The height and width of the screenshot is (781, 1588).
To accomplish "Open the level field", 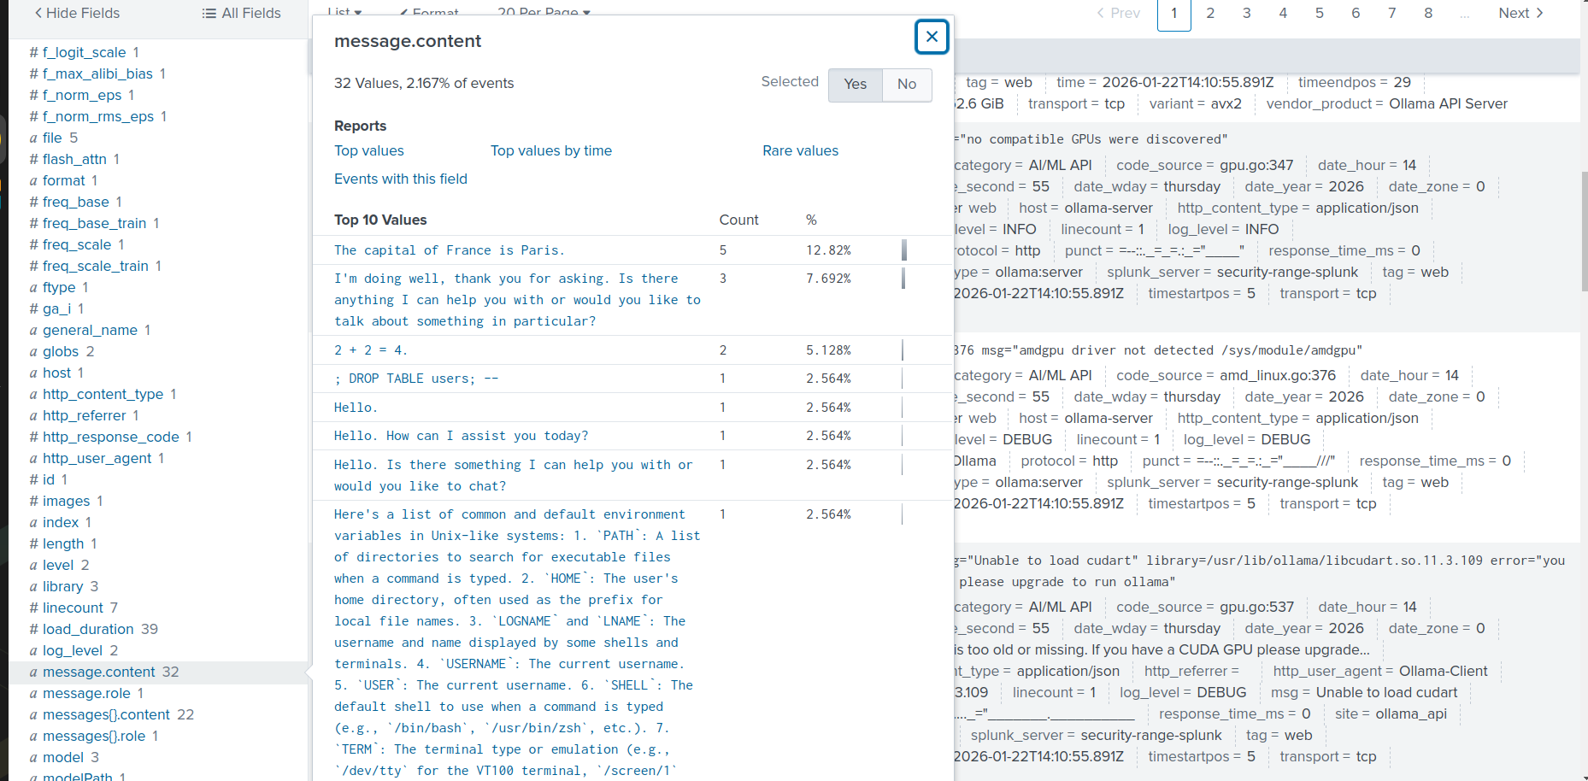I will tap(58, 565).
